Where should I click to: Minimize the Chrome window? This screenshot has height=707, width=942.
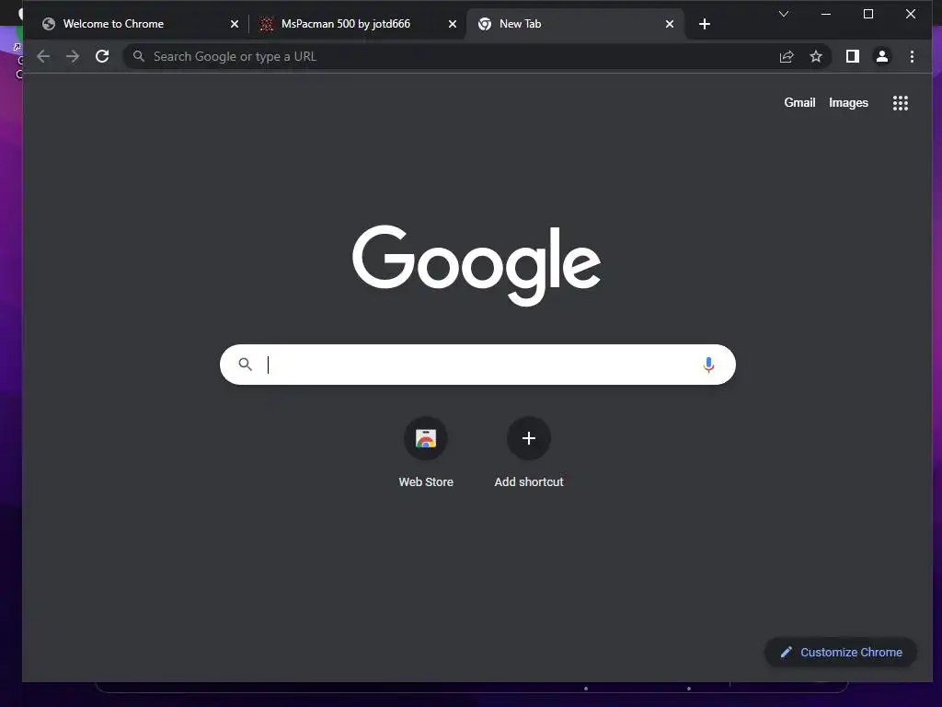pyautogui.click(x=826, y=14)
